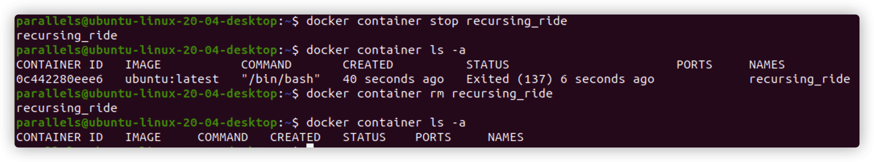Viewport: 874px width, 162px height.
Task: Click the "/bin/bash" command value
Action: (x=281, y=79)
